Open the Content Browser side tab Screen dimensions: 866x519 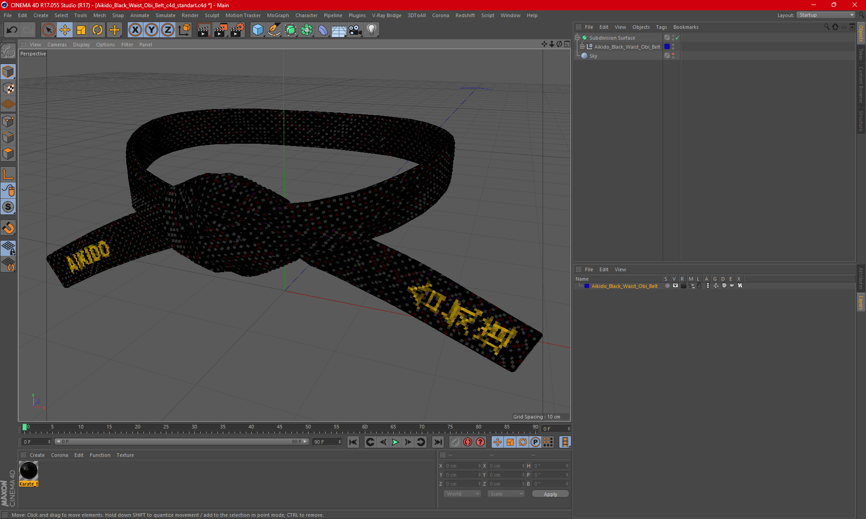point(861,85)
